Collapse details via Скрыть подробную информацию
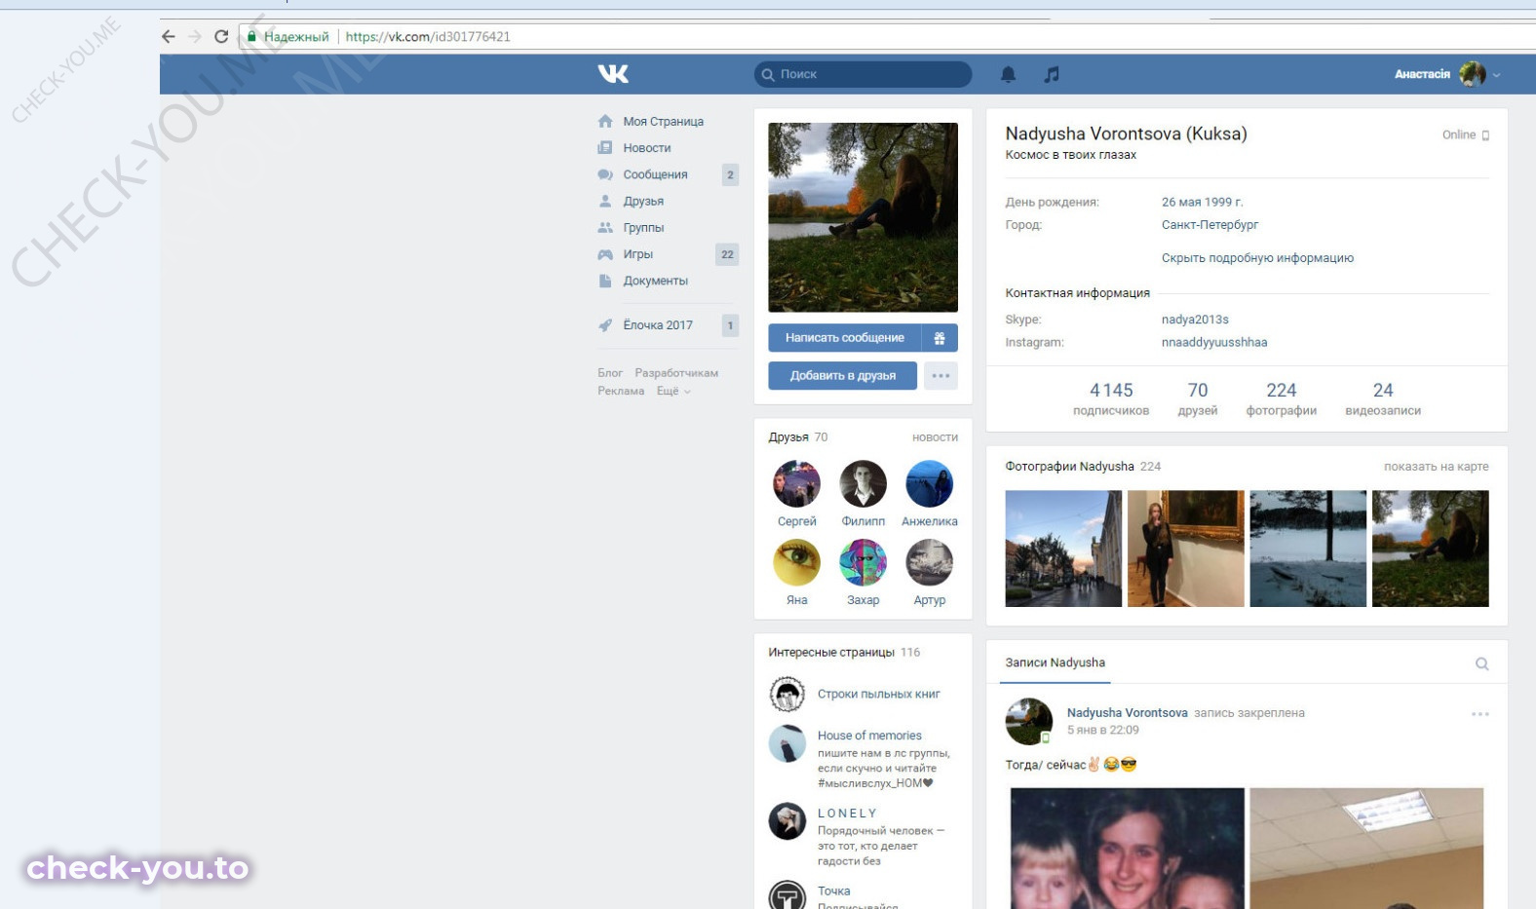The height and width of the screenshot is (909, 1536). click(x=1257, y=258)
